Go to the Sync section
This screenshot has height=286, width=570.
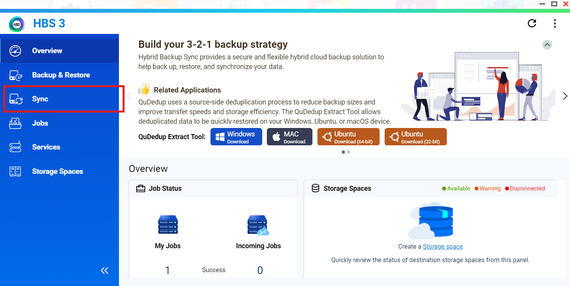(59, 99)
